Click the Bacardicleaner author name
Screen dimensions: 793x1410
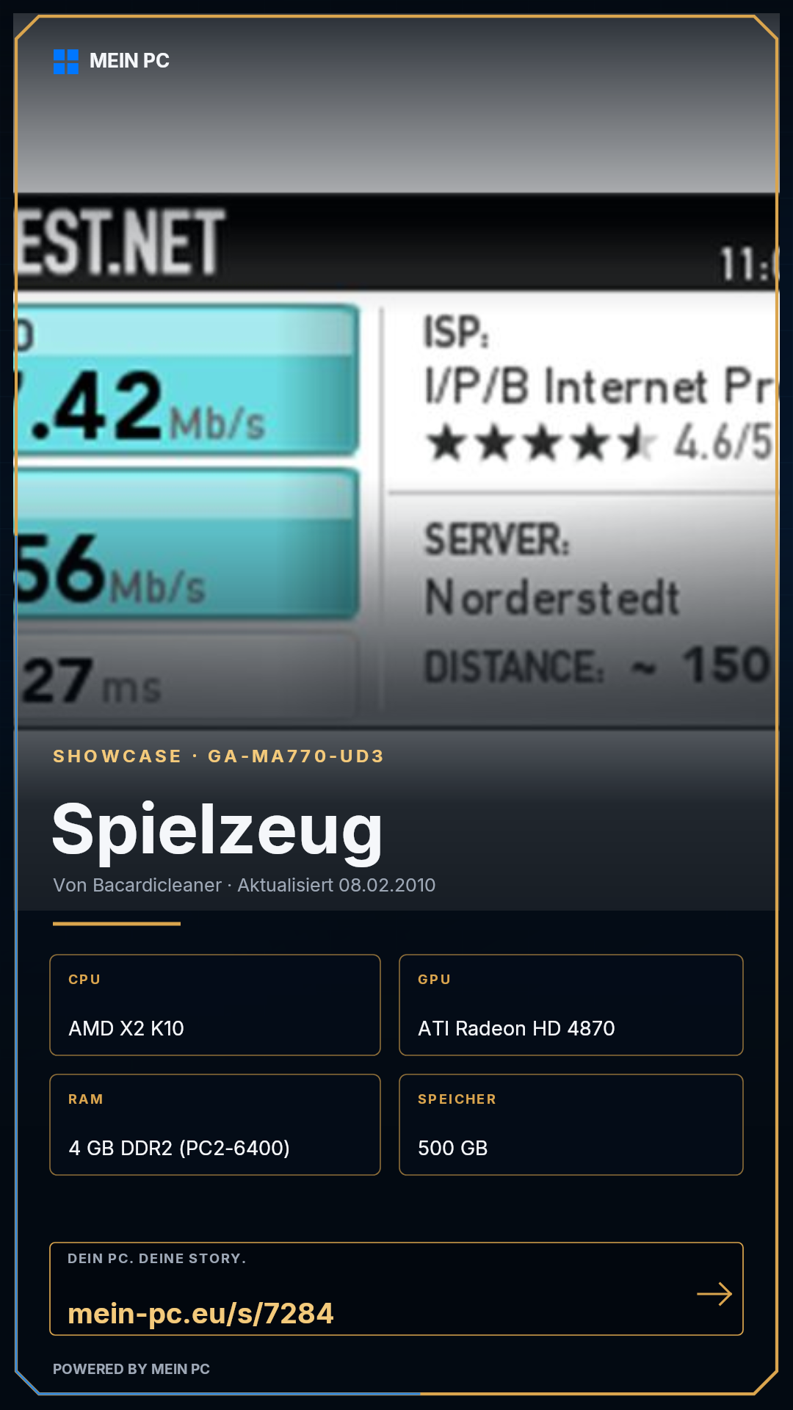(x=157, y=885)
